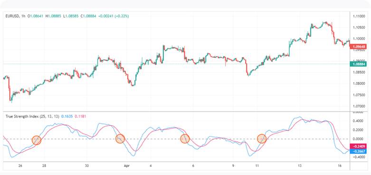
Task: Click the 1.10000 price scale level
Action: (359, 38)
